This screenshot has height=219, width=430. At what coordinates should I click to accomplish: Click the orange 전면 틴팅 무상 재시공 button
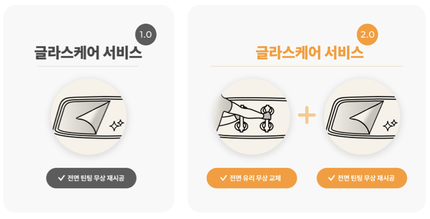click(x=362, y=178)
